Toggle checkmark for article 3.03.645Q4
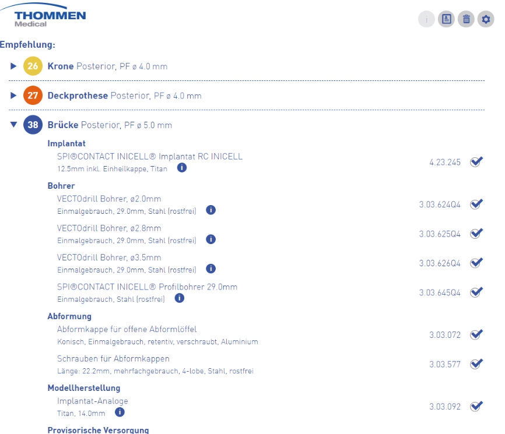Screen dimensions: 505x434 476,292
